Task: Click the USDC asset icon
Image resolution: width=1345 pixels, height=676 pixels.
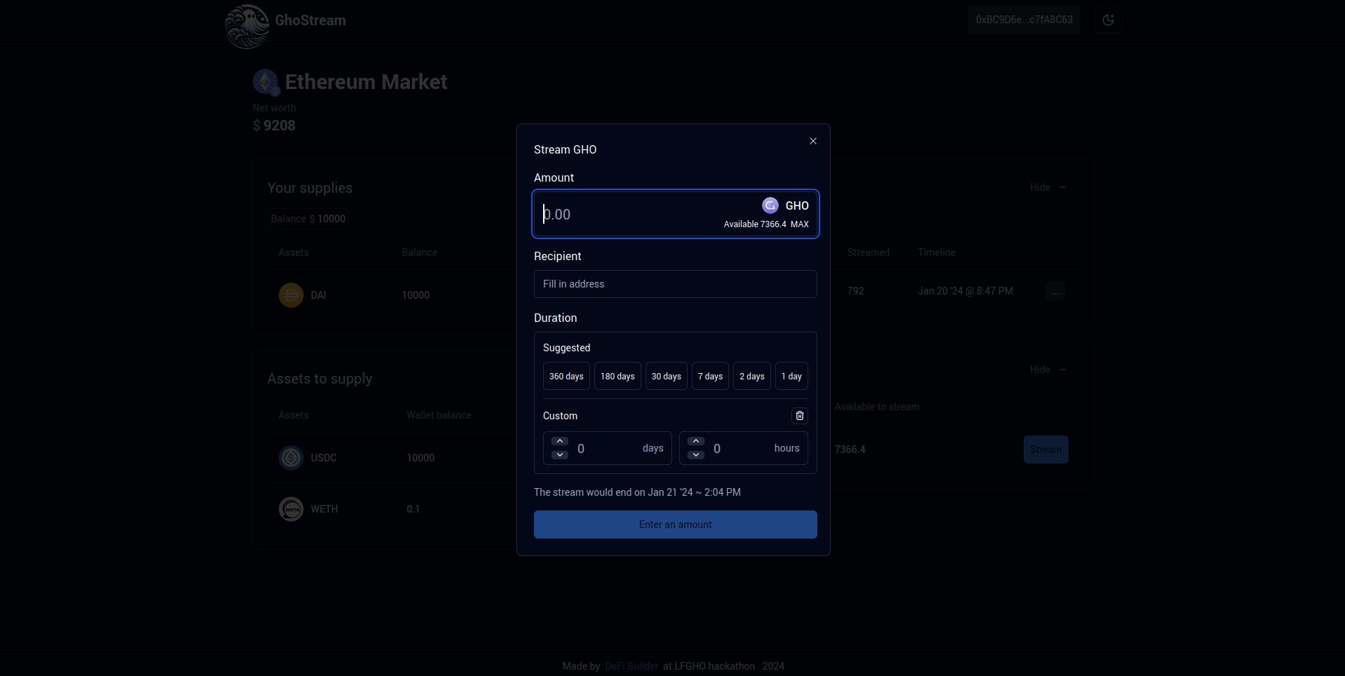Action: [291, 458]
